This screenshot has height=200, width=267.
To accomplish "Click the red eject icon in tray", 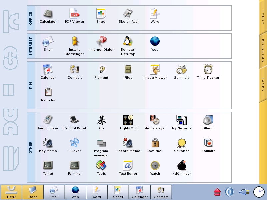I will 217,192.
